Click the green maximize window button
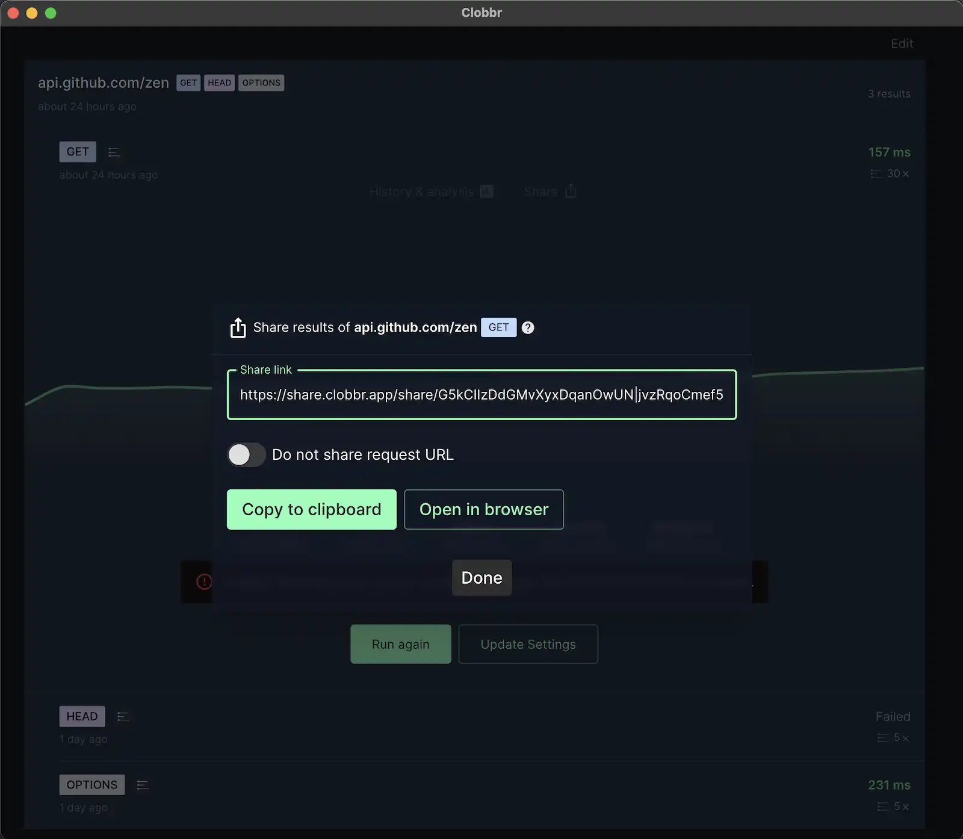 [51, 13]
